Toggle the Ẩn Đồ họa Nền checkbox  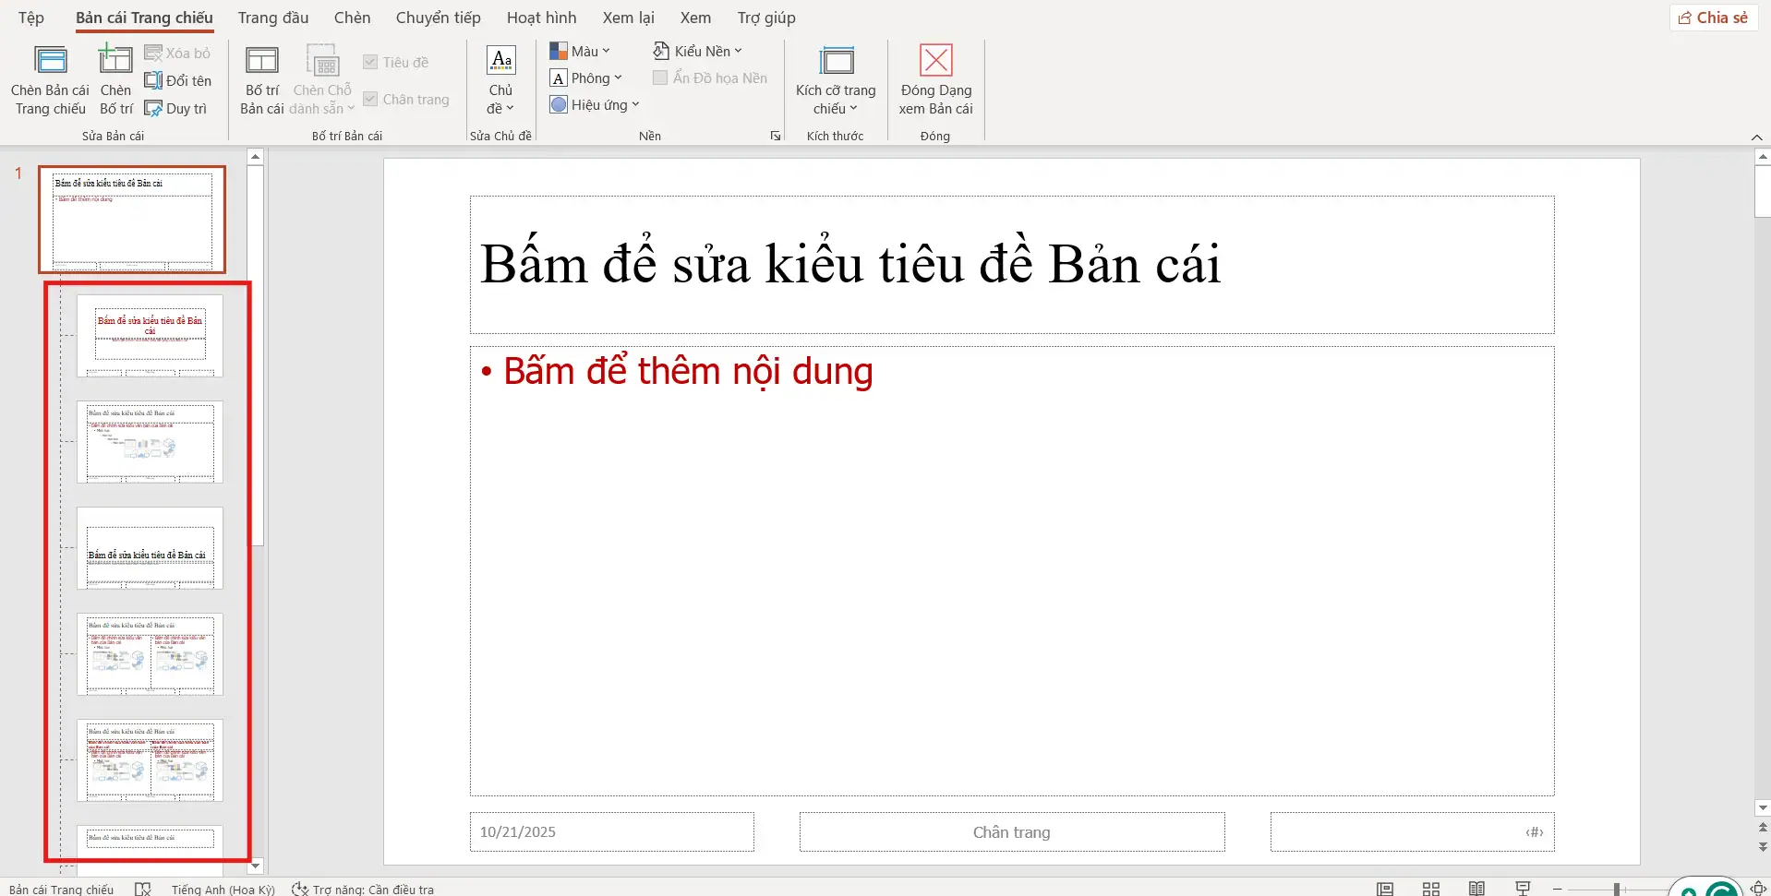coord(659,78)
